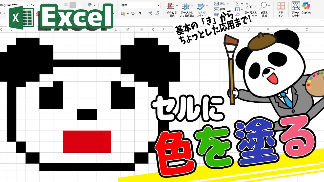Apply the Percent Style format
This screenshot has height=182, width=324.
click(133, 14)
